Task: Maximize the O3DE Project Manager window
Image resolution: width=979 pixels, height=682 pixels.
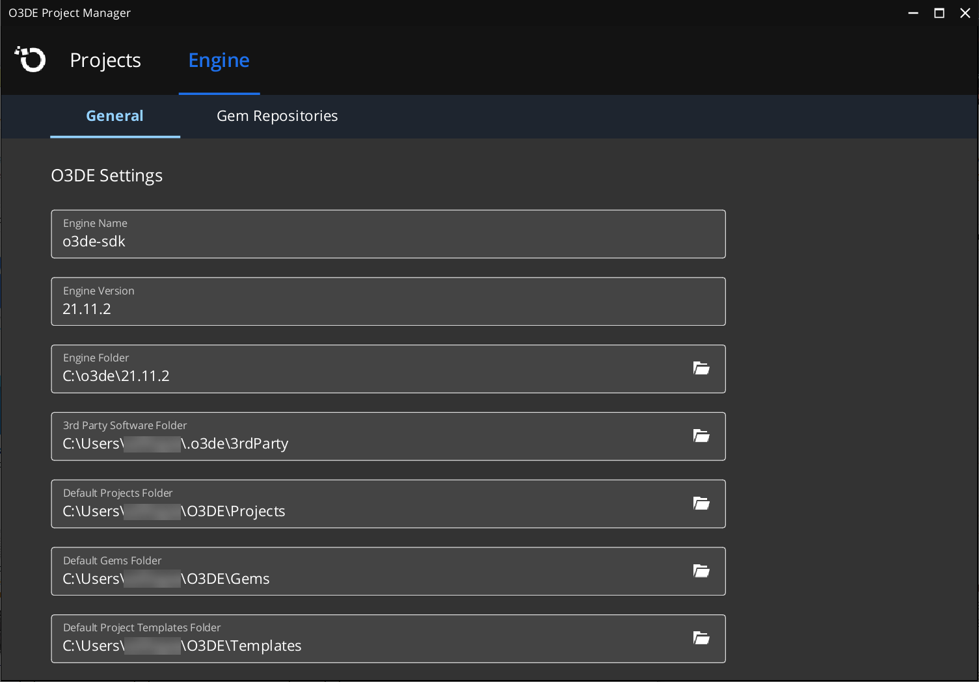Action: pyautogui.click(x=939, y=13)
